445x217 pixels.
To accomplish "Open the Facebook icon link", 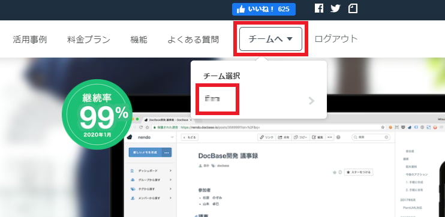I will 319,8.
